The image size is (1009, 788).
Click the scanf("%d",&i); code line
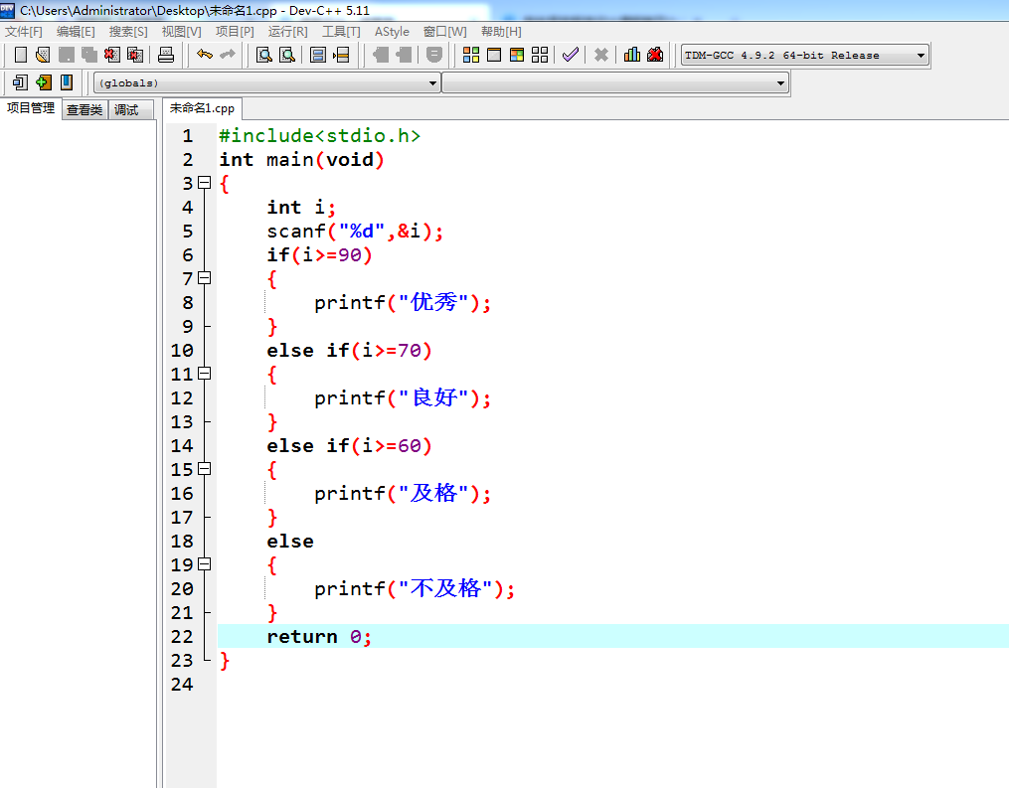click(355, 231)
